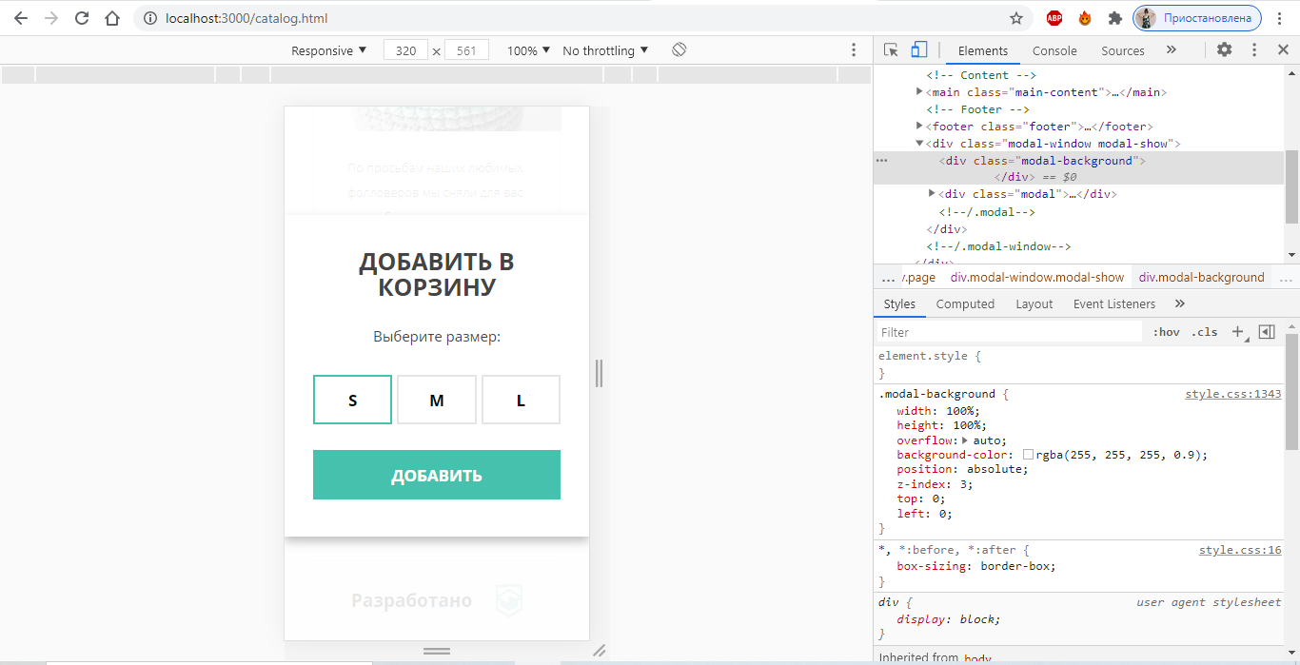Show more DevTools tabs chevron
This screenshot has height=665, width=1300.
coord(1172,50)
